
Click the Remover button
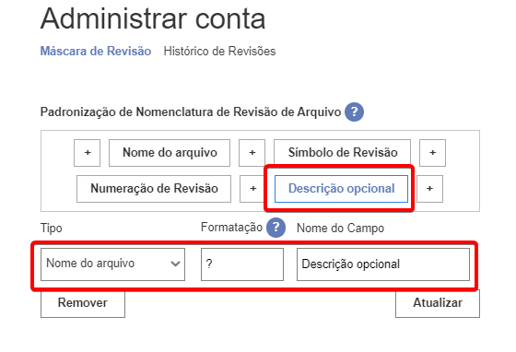(83, 303)
